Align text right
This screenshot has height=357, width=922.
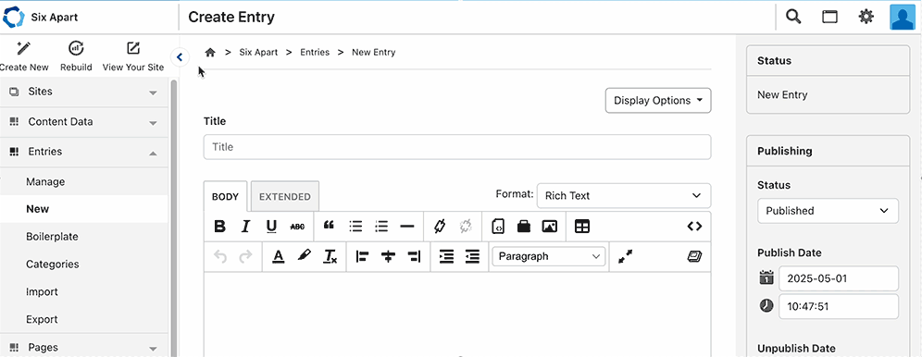click(414, 256)
